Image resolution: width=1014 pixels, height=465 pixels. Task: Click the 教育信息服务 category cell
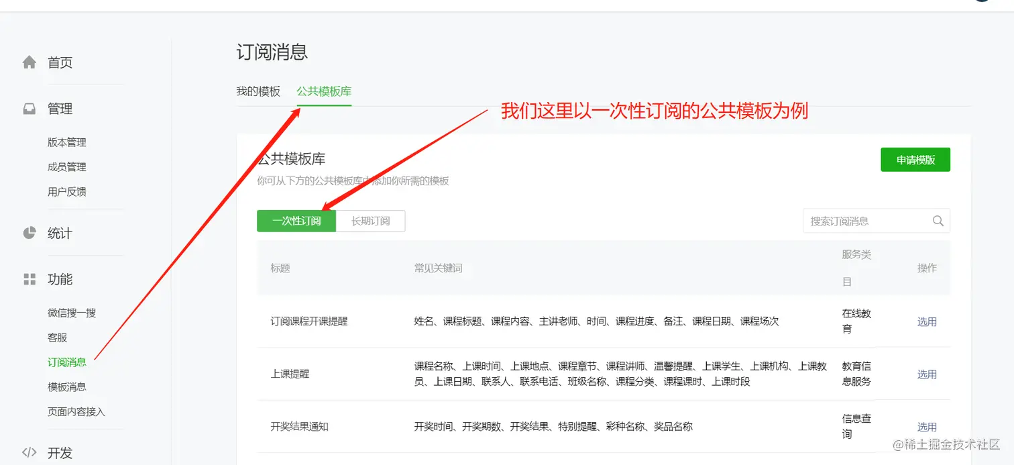pos(856,374)
